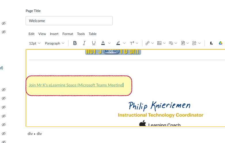225x143 pixels.
Task: Click the underline icon
Action: [94, 43]
